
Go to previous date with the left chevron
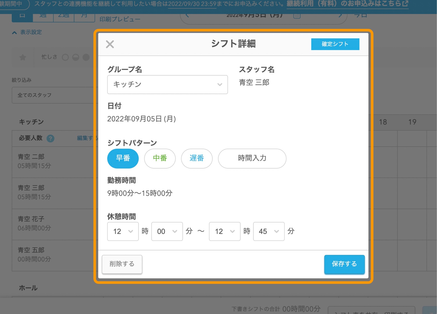187,15
